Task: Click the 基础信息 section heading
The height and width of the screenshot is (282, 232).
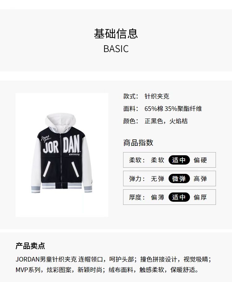Action: [116, 33]
